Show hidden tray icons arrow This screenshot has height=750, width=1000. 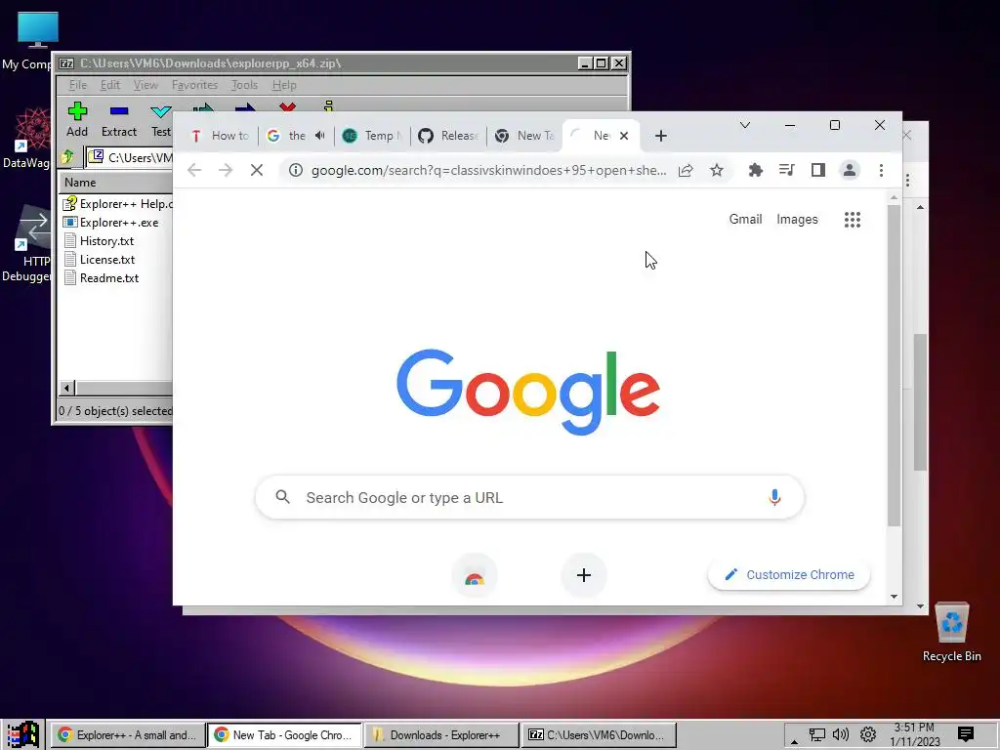[x=794, y=740]
